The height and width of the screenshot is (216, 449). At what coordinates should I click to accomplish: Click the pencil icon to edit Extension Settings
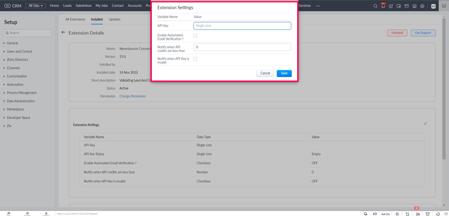tap(425, 124)
